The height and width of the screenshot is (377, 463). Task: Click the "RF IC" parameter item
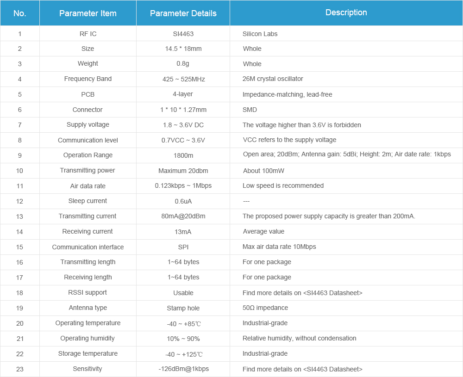point(88,34)
